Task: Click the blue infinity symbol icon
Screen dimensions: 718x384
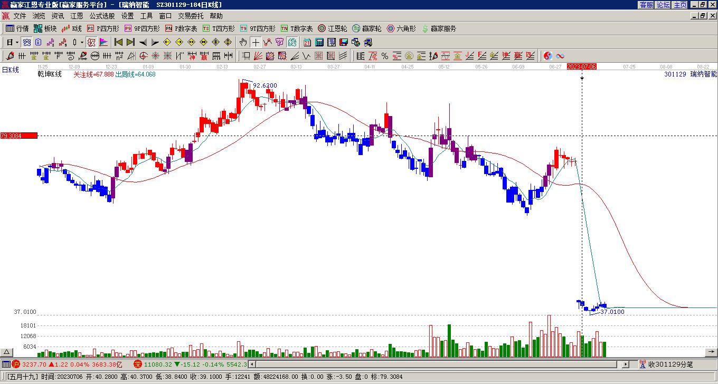Action: pos(560,56)
